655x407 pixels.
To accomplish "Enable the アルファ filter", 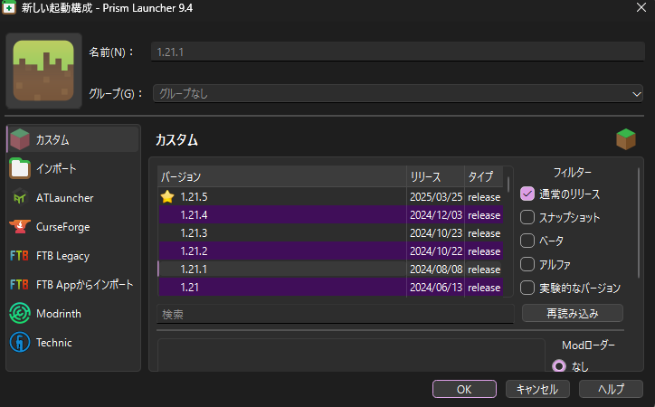I will 527,264.
